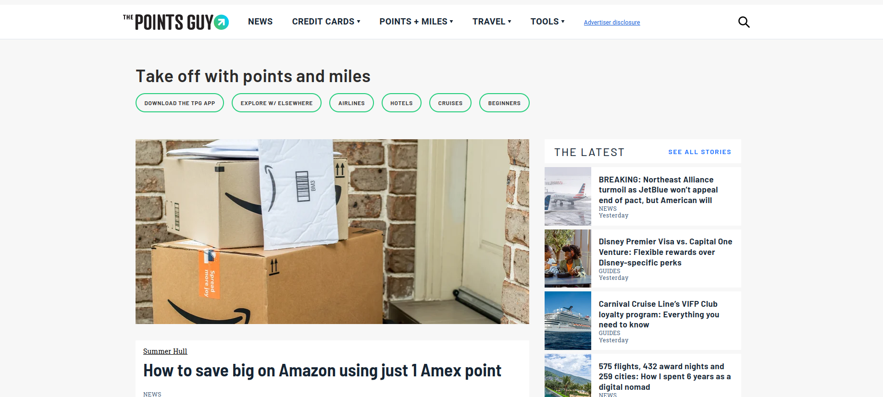Open author Summer Hull's page

pos(165,351)
